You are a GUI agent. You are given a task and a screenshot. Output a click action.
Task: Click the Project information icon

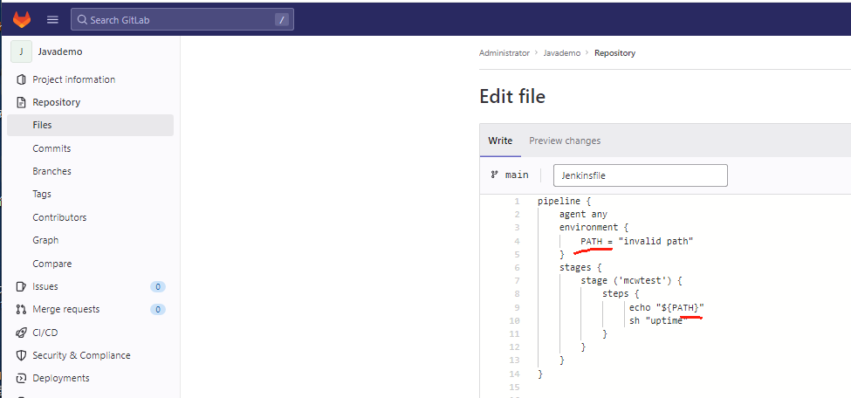(x=21, y=79)
